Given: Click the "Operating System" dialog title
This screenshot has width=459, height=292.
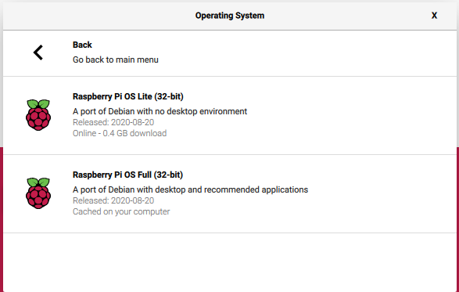Looking at the screenshot, I should coord(230,16).
